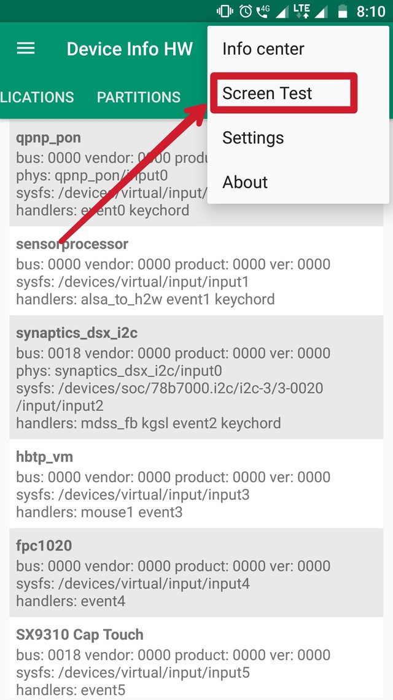Open the hamburger navigation menu
Viewport: 393px width, 700px height.
[x=26, y=49]
